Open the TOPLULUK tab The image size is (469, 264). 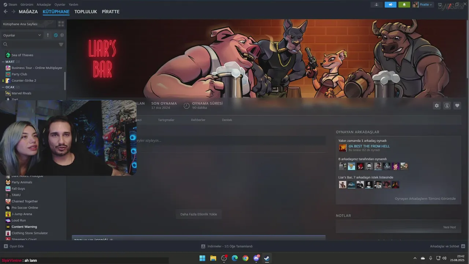86,12
